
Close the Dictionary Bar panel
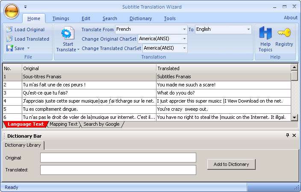tap(294, 135)
